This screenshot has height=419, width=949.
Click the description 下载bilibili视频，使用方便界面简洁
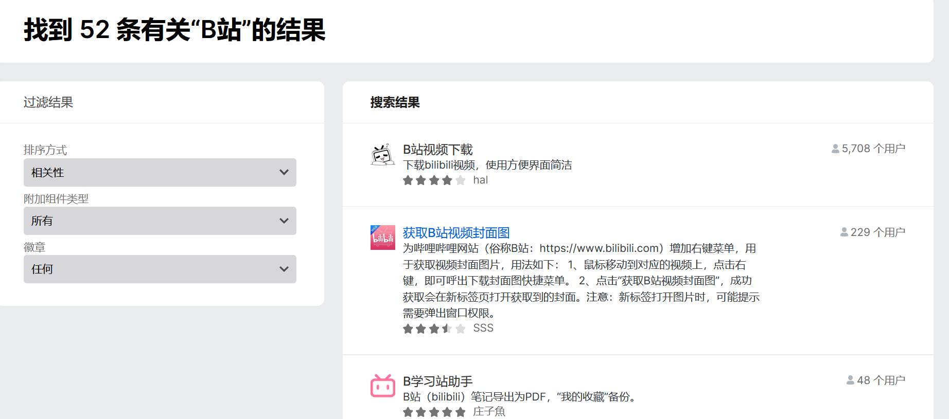pos(487,165)
